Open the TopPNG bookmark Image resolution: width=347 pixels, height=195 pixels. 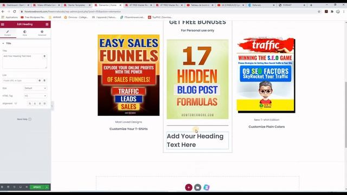click(160, 17)
